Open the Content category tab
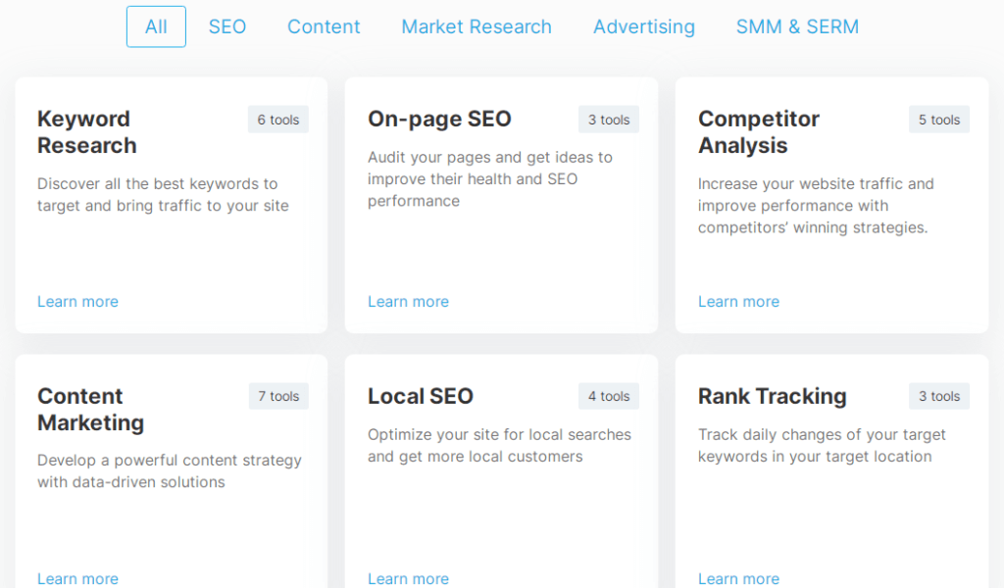Screen dimensions: 1004x588 click(324, 26)
